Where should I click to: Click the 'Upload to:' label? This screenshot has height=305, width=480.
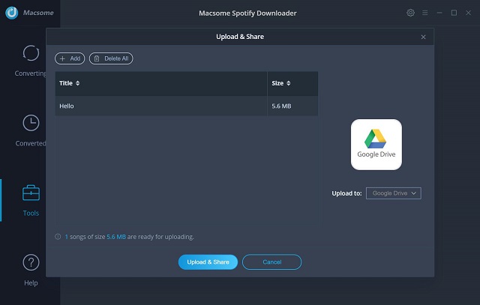pos(346,193)
